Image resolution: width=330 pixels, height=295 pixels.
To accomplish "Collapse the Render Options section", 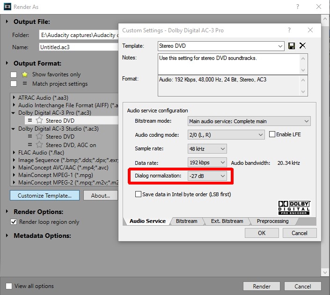I will pos(7,211).
